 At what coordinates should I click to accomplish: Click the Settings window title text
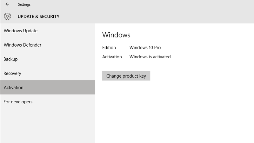coord(24,4)
